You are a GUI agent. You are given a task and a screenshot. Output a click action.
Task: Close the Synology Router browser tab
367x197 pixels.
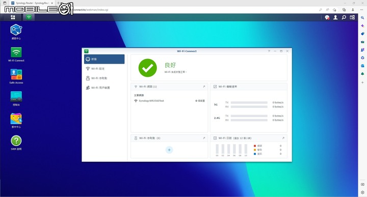tap(52, 3)
